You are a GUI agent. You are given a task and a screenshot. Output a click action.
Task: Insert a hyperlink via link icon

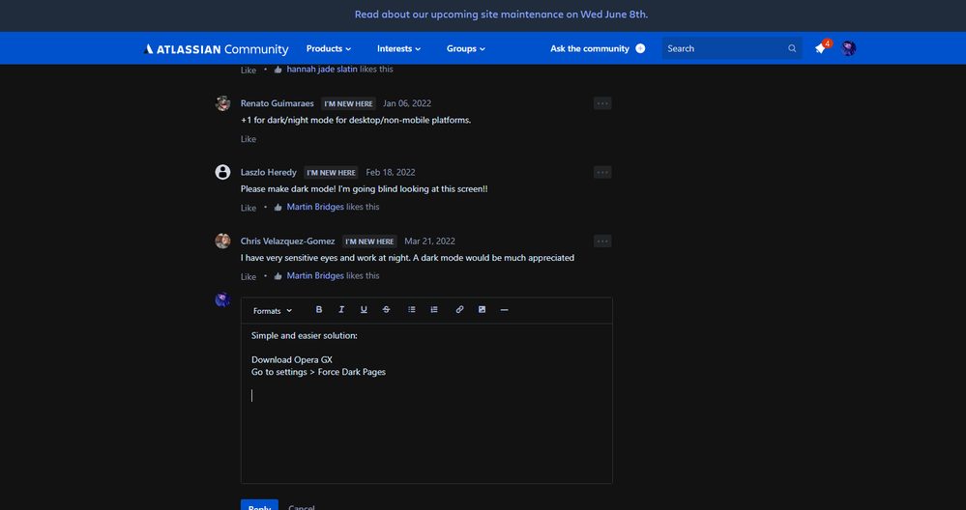(x=459, y=309)
